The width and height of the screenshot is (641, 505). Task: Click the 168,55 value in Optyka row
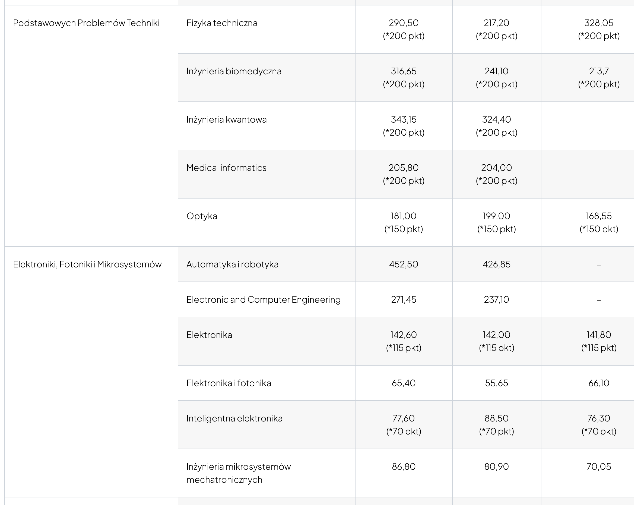pos(599,216)
